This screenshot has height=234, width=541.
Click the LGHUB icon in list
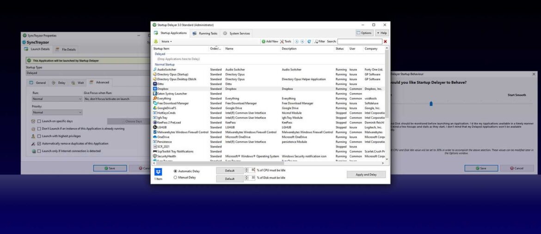coord(155,127)
